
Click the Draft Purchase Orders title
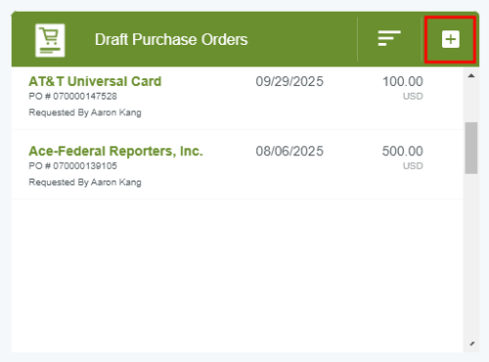[171, 39]
